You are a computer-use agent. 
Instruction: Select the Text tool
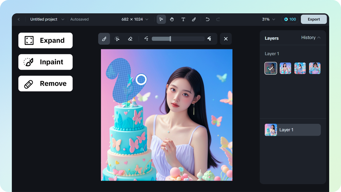coord(183,19)
